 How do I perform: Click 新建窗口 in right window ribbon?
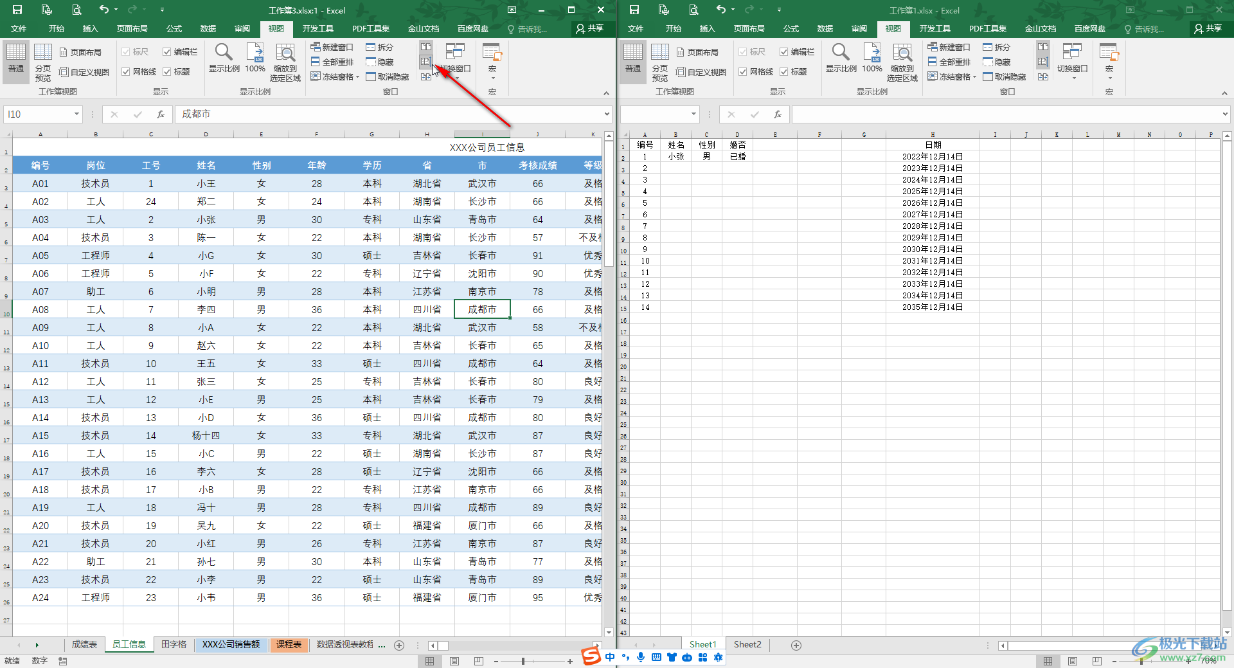coord(949,47)
